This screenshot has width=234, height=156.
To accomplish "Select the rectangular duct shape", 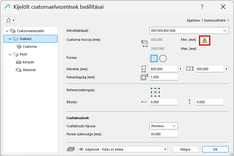I will click(x=154, y=58).
